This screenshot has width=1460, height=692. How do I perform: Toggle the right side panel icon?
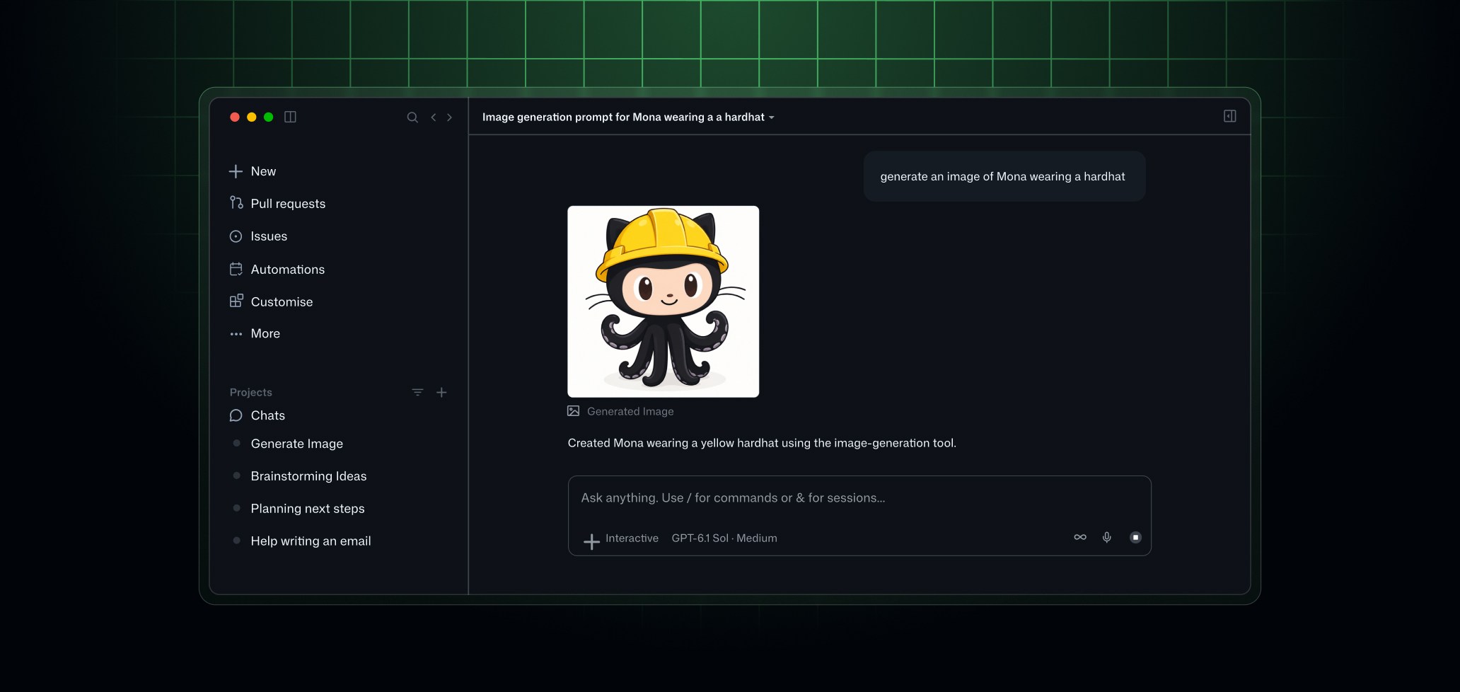[1230, 116]
